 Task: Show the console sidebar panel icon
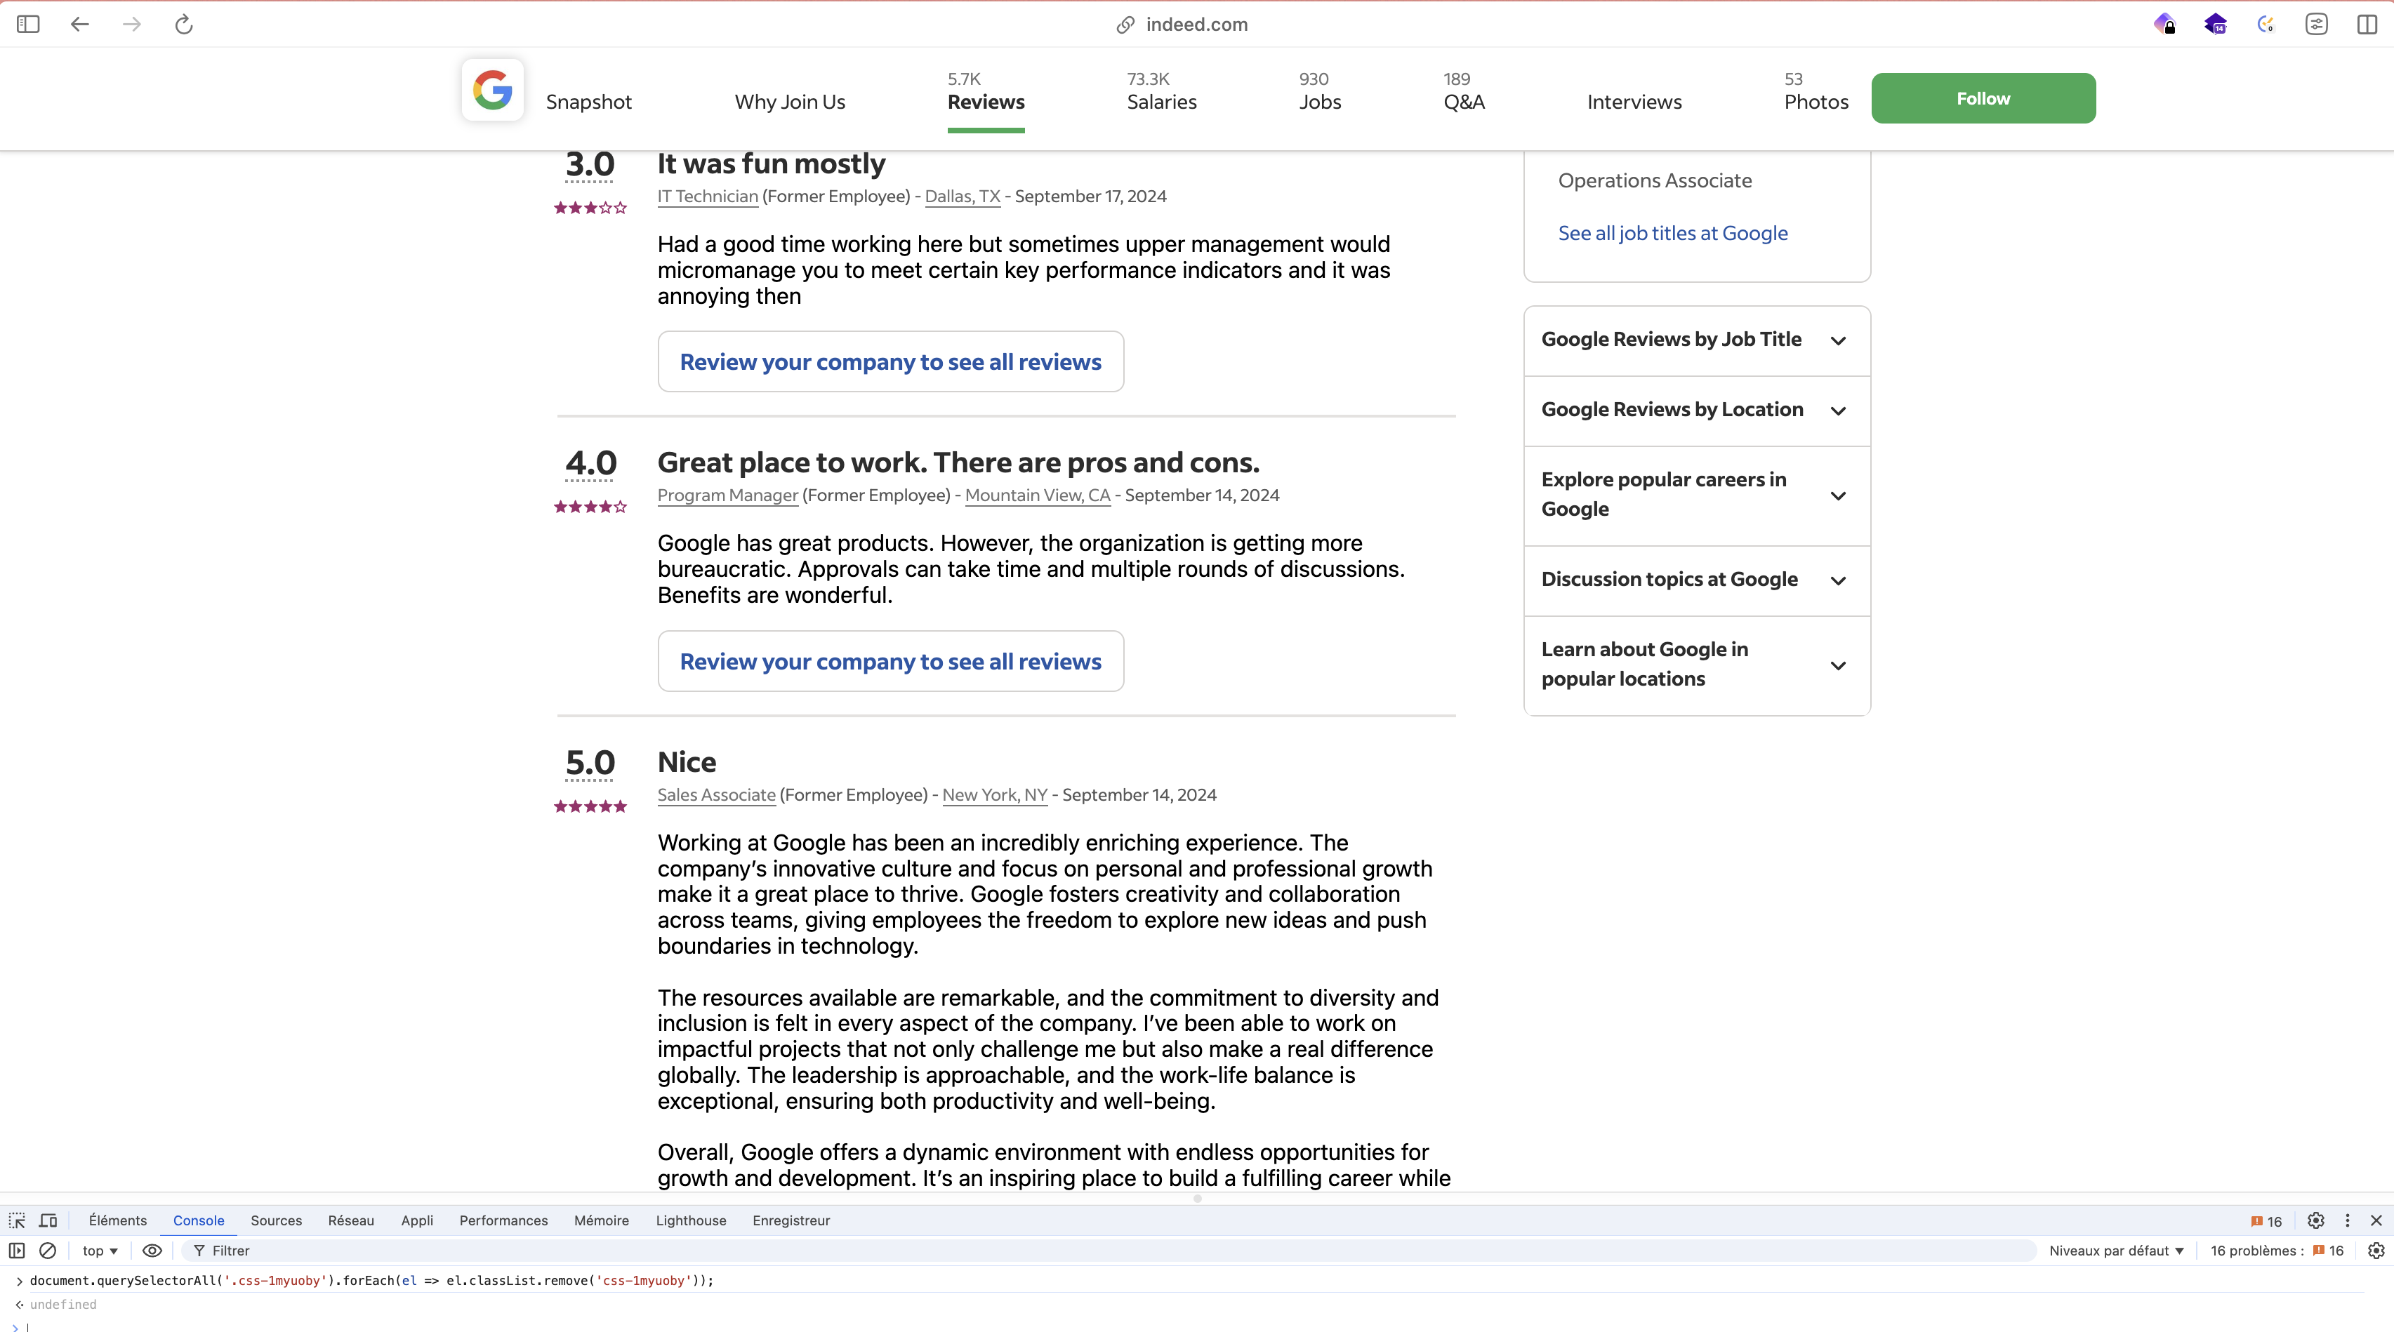pos(17,1251)
